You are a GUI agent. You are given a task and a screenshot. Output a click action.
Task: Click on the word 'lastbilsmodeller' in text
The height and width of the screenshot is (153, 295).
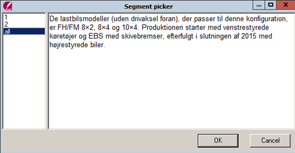point(85,19)
